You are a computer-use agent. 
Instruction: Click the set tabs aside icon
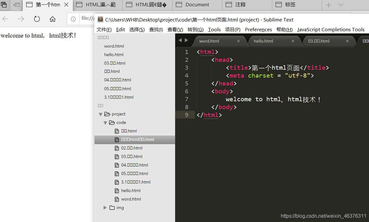point(16,4)
